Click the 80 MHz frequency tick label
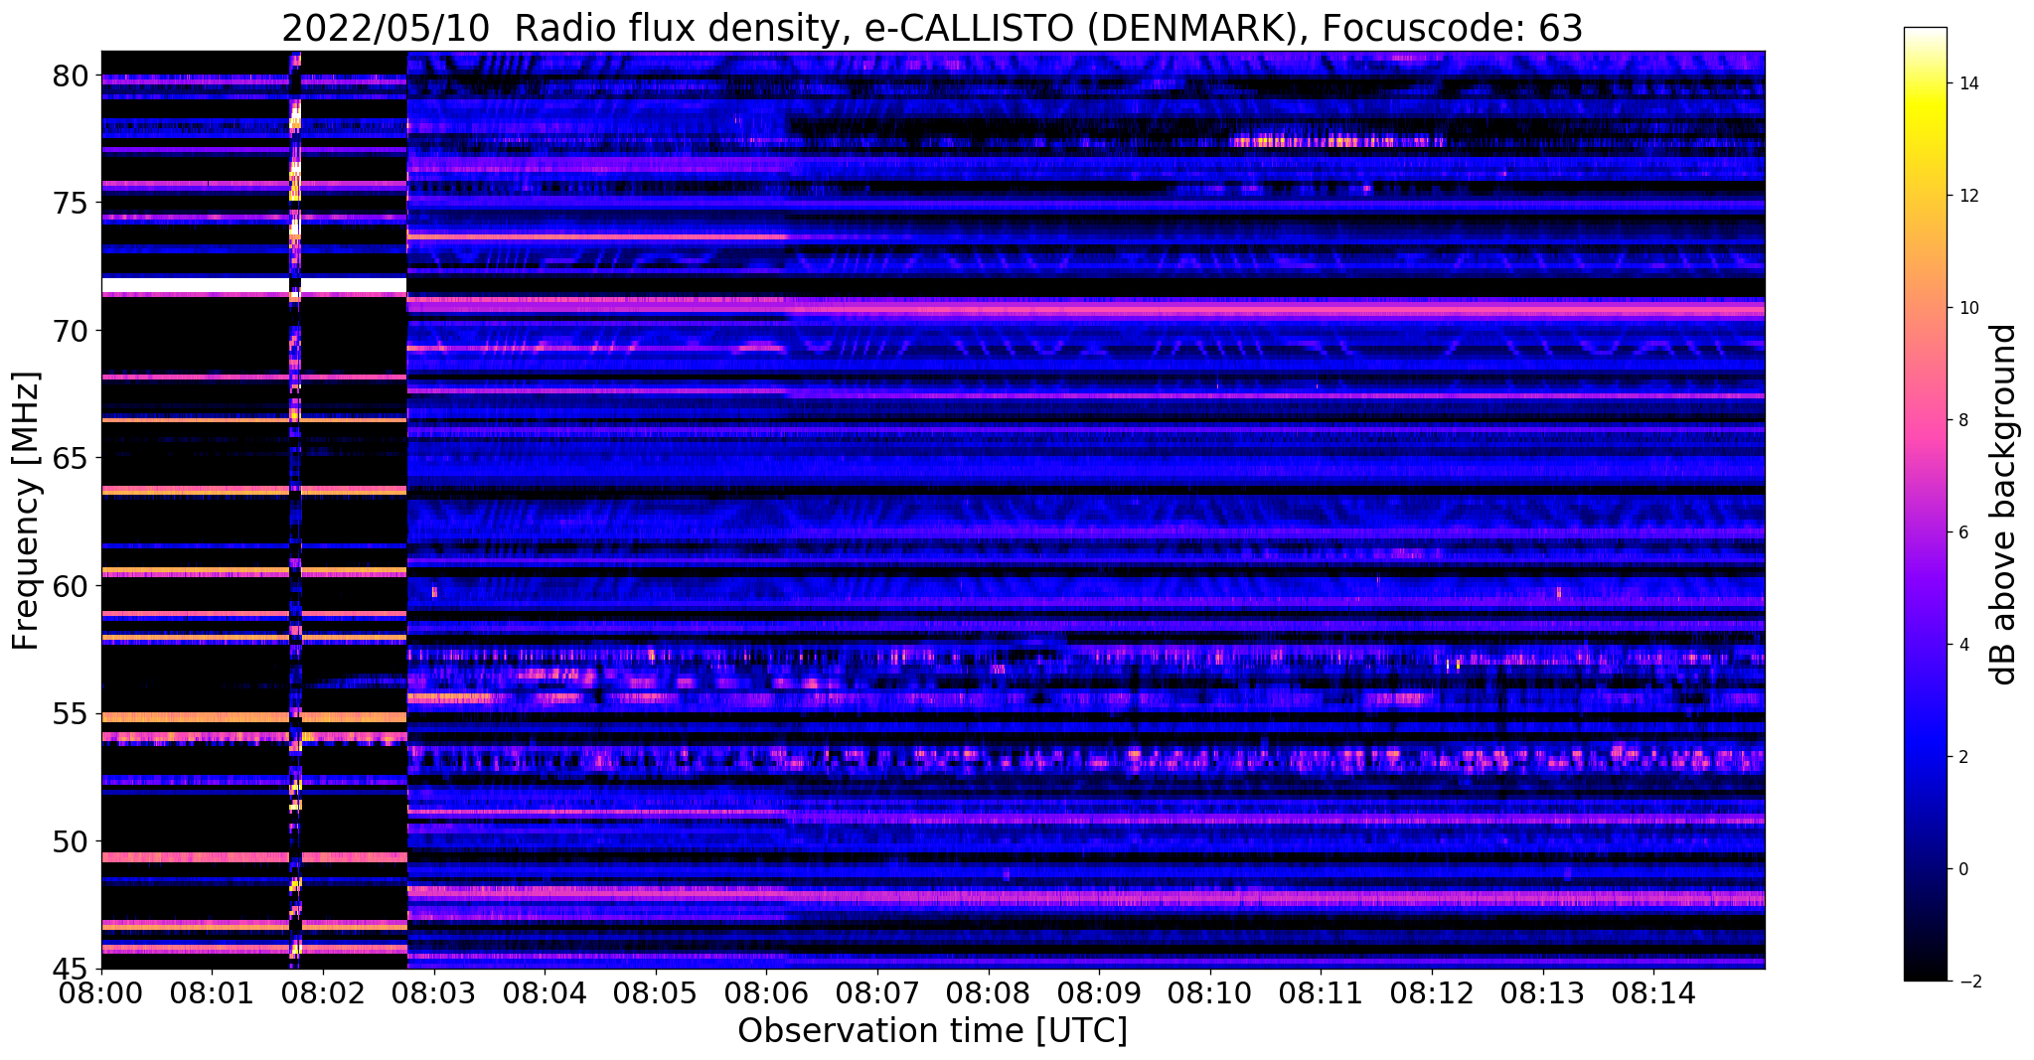2034x1060 pixels. coord(72,76)
